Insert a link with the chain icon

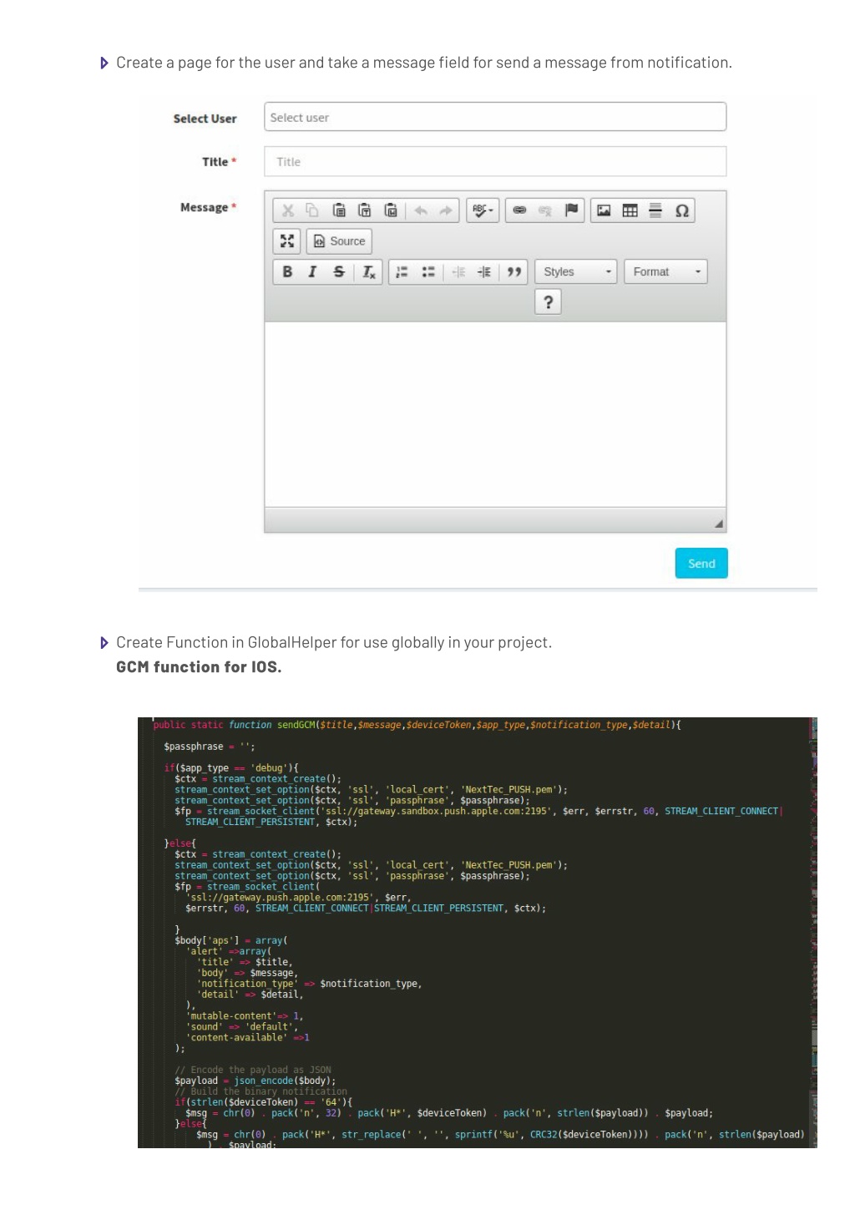point(519,210)
